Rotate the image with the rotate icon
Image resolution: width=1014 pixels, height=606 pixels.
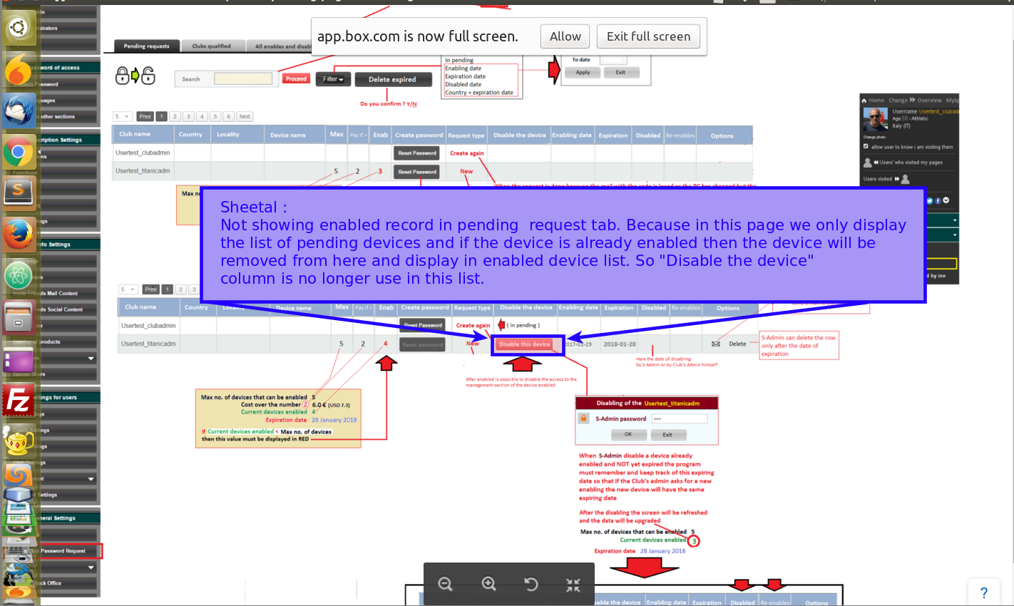click(x=531, y=585)
